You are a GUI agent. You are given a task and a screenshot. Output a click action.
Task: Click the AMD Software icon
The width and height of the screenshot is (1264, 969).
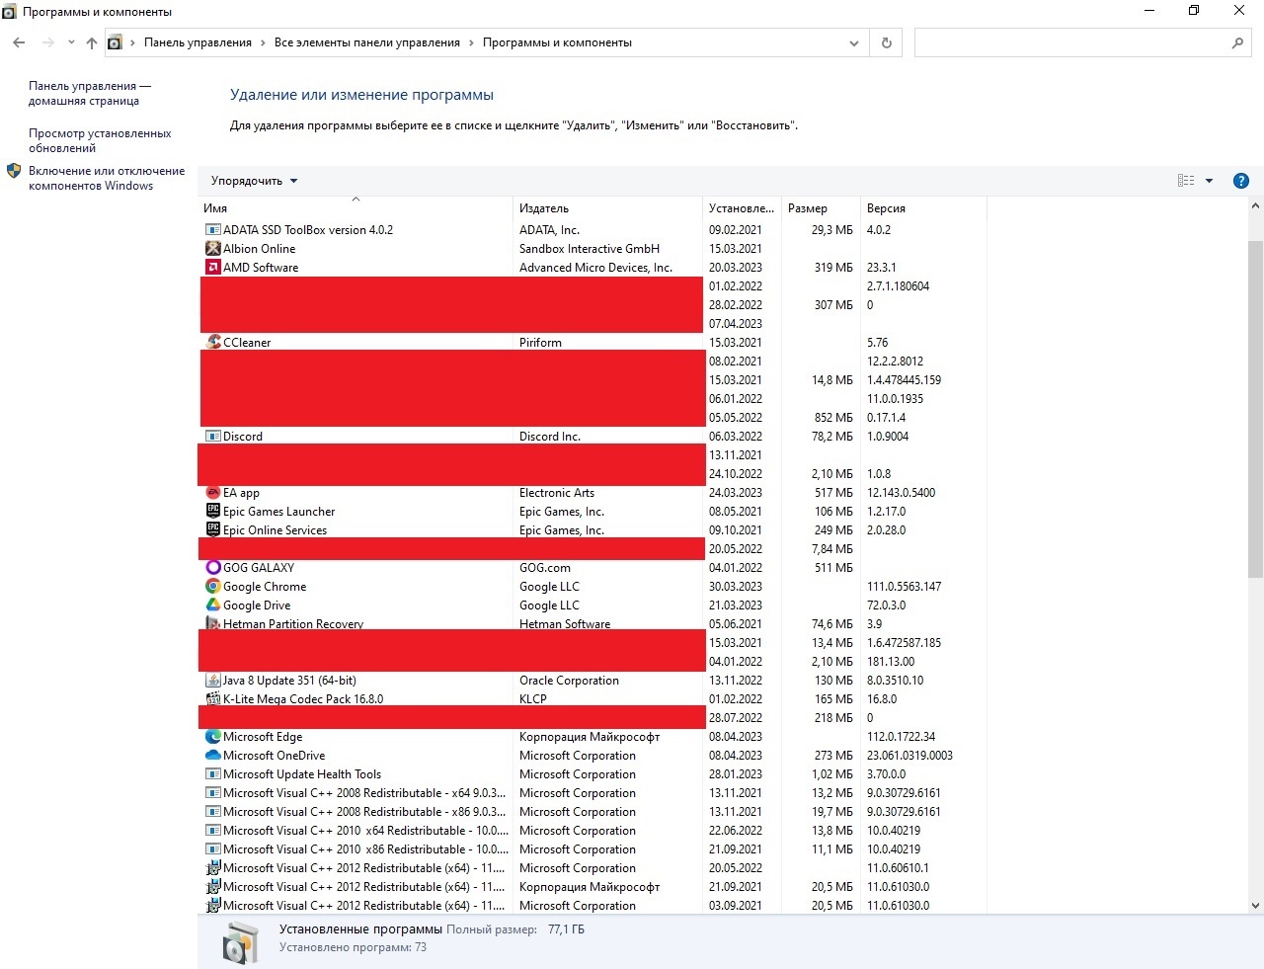pos(212,268)
